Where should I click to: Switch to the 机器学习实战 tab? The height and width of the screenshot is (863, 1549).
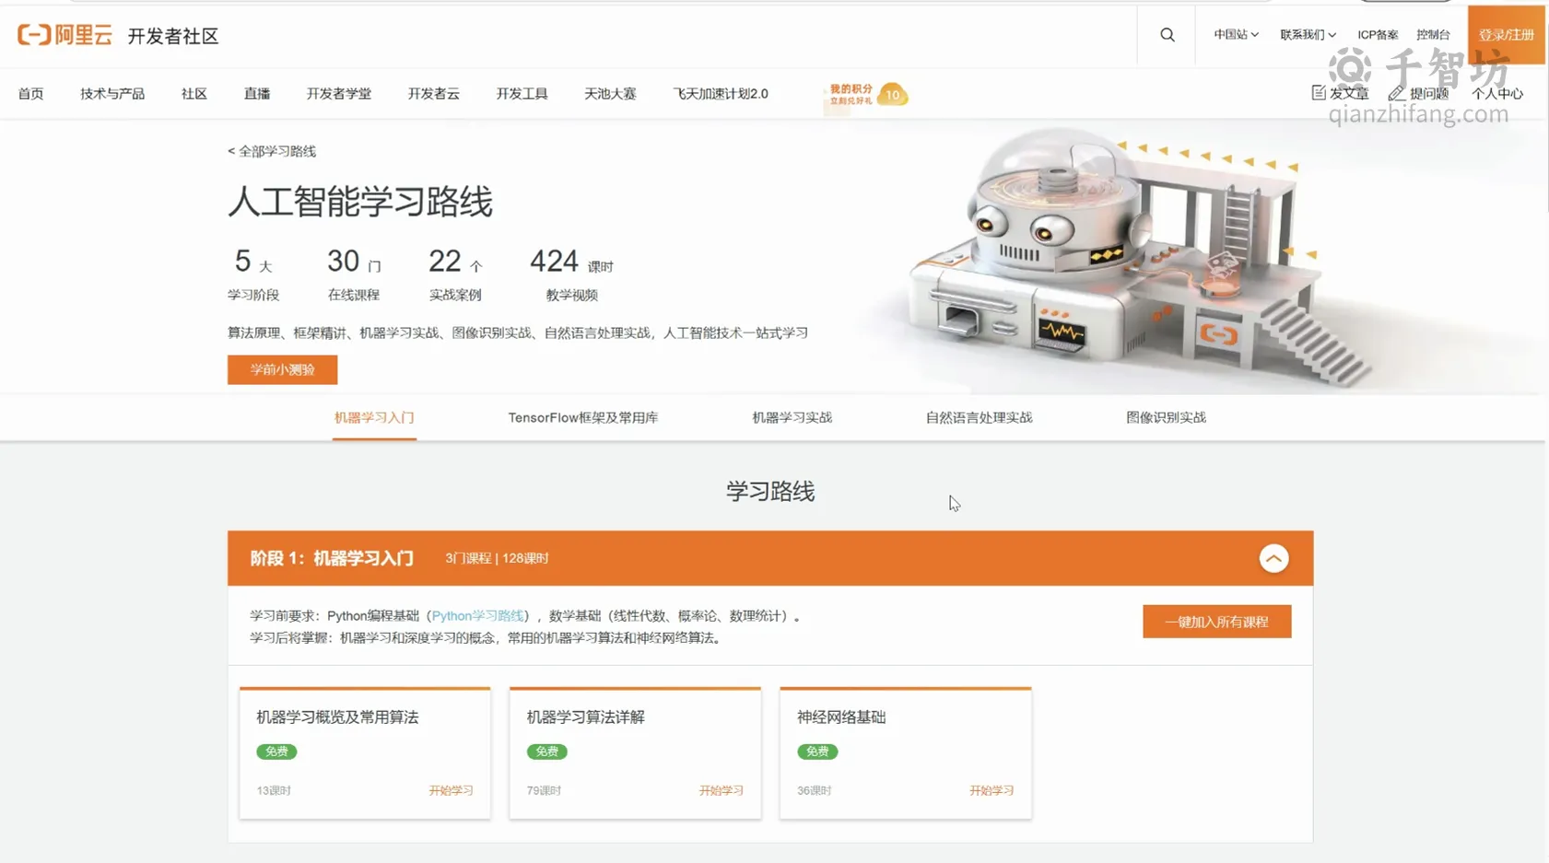point(792,418)
